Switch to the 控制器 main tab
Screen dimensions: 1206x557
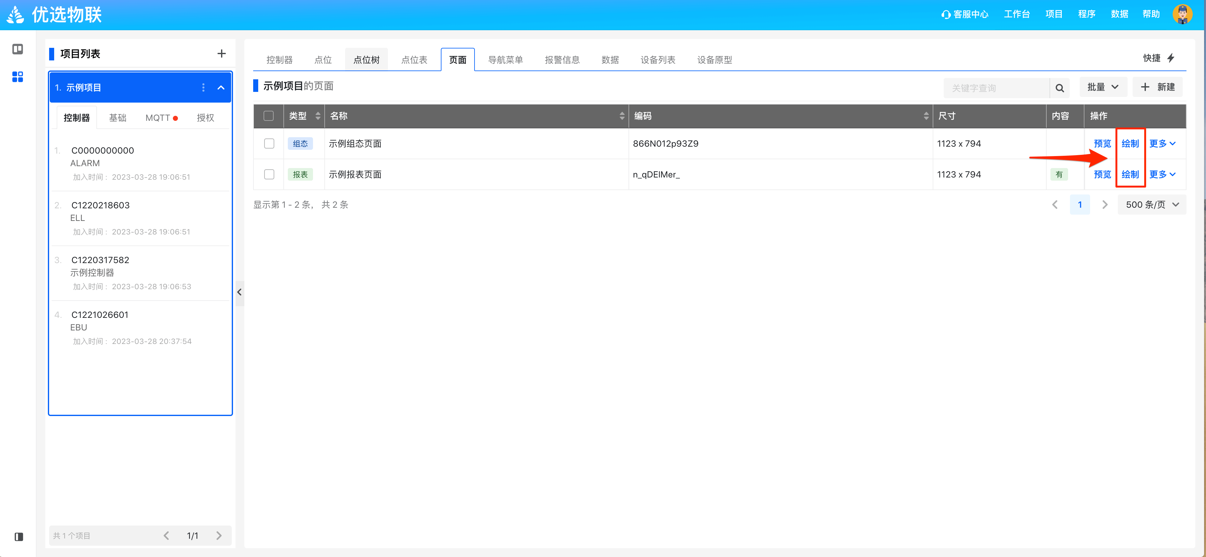280,60
